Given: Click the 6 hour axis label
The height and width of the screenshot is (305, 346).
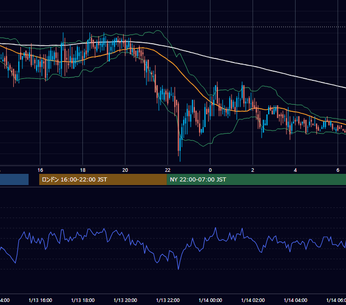Looking at the screenshot, I should (338, 170).
